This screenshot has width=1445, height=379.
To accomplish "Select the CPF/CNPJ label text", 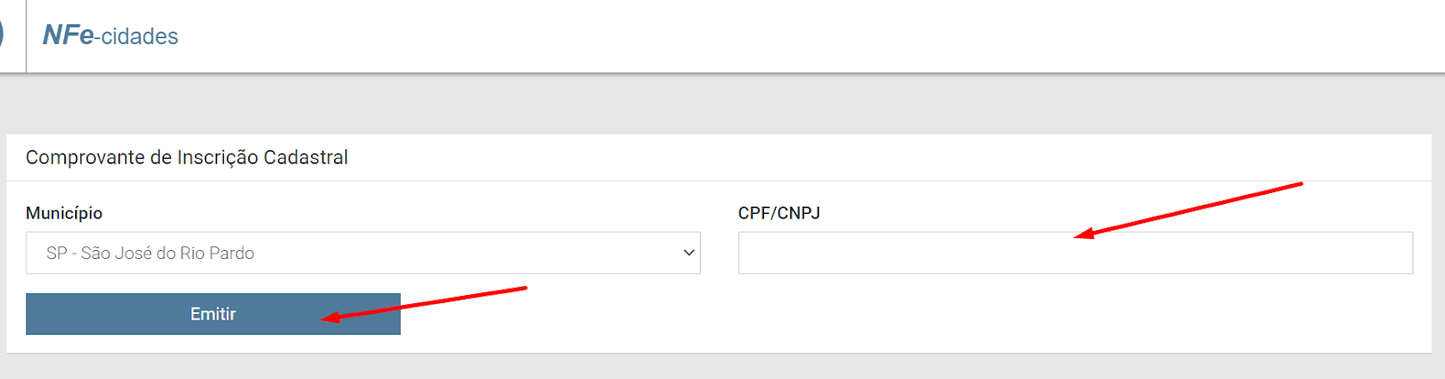I will (778, 213).
